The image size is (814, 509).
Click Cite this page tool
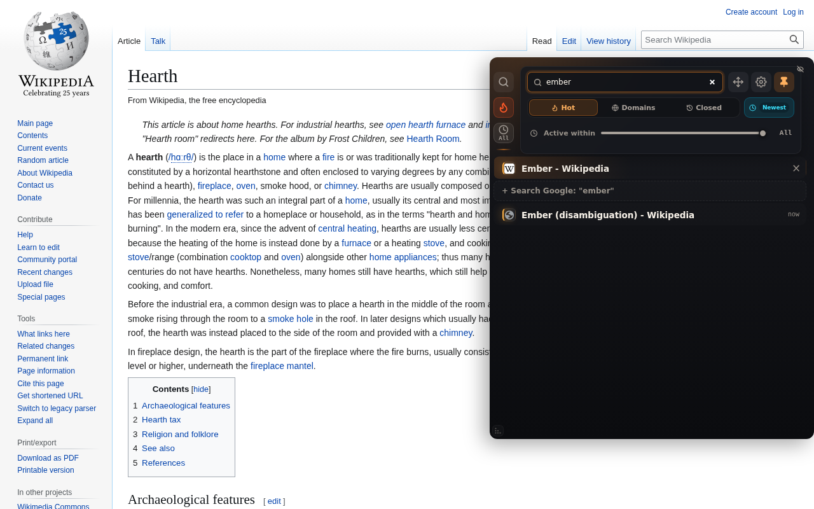point(41,384)
